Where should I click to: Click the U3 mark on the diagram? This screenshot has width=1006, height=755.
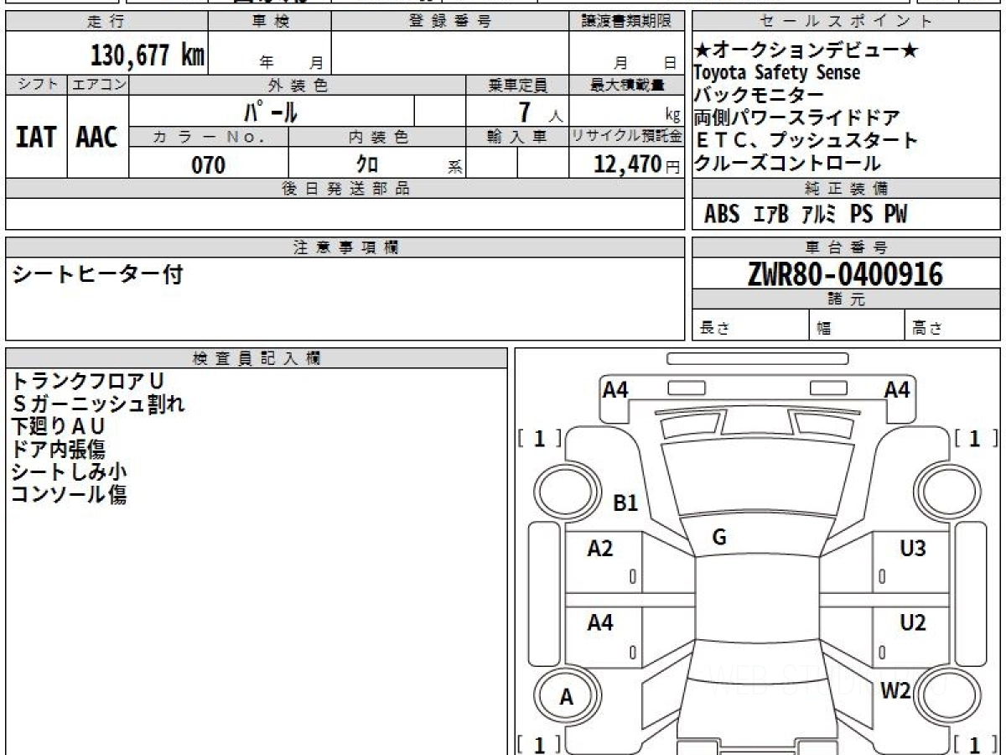913,549
